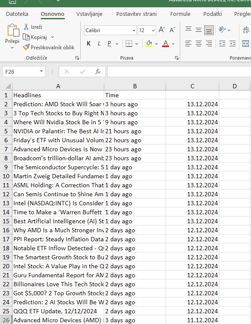This screenshot has height=324, width=251.
Task: Click the insert function fx icon
Action: (x=98, y=72)
